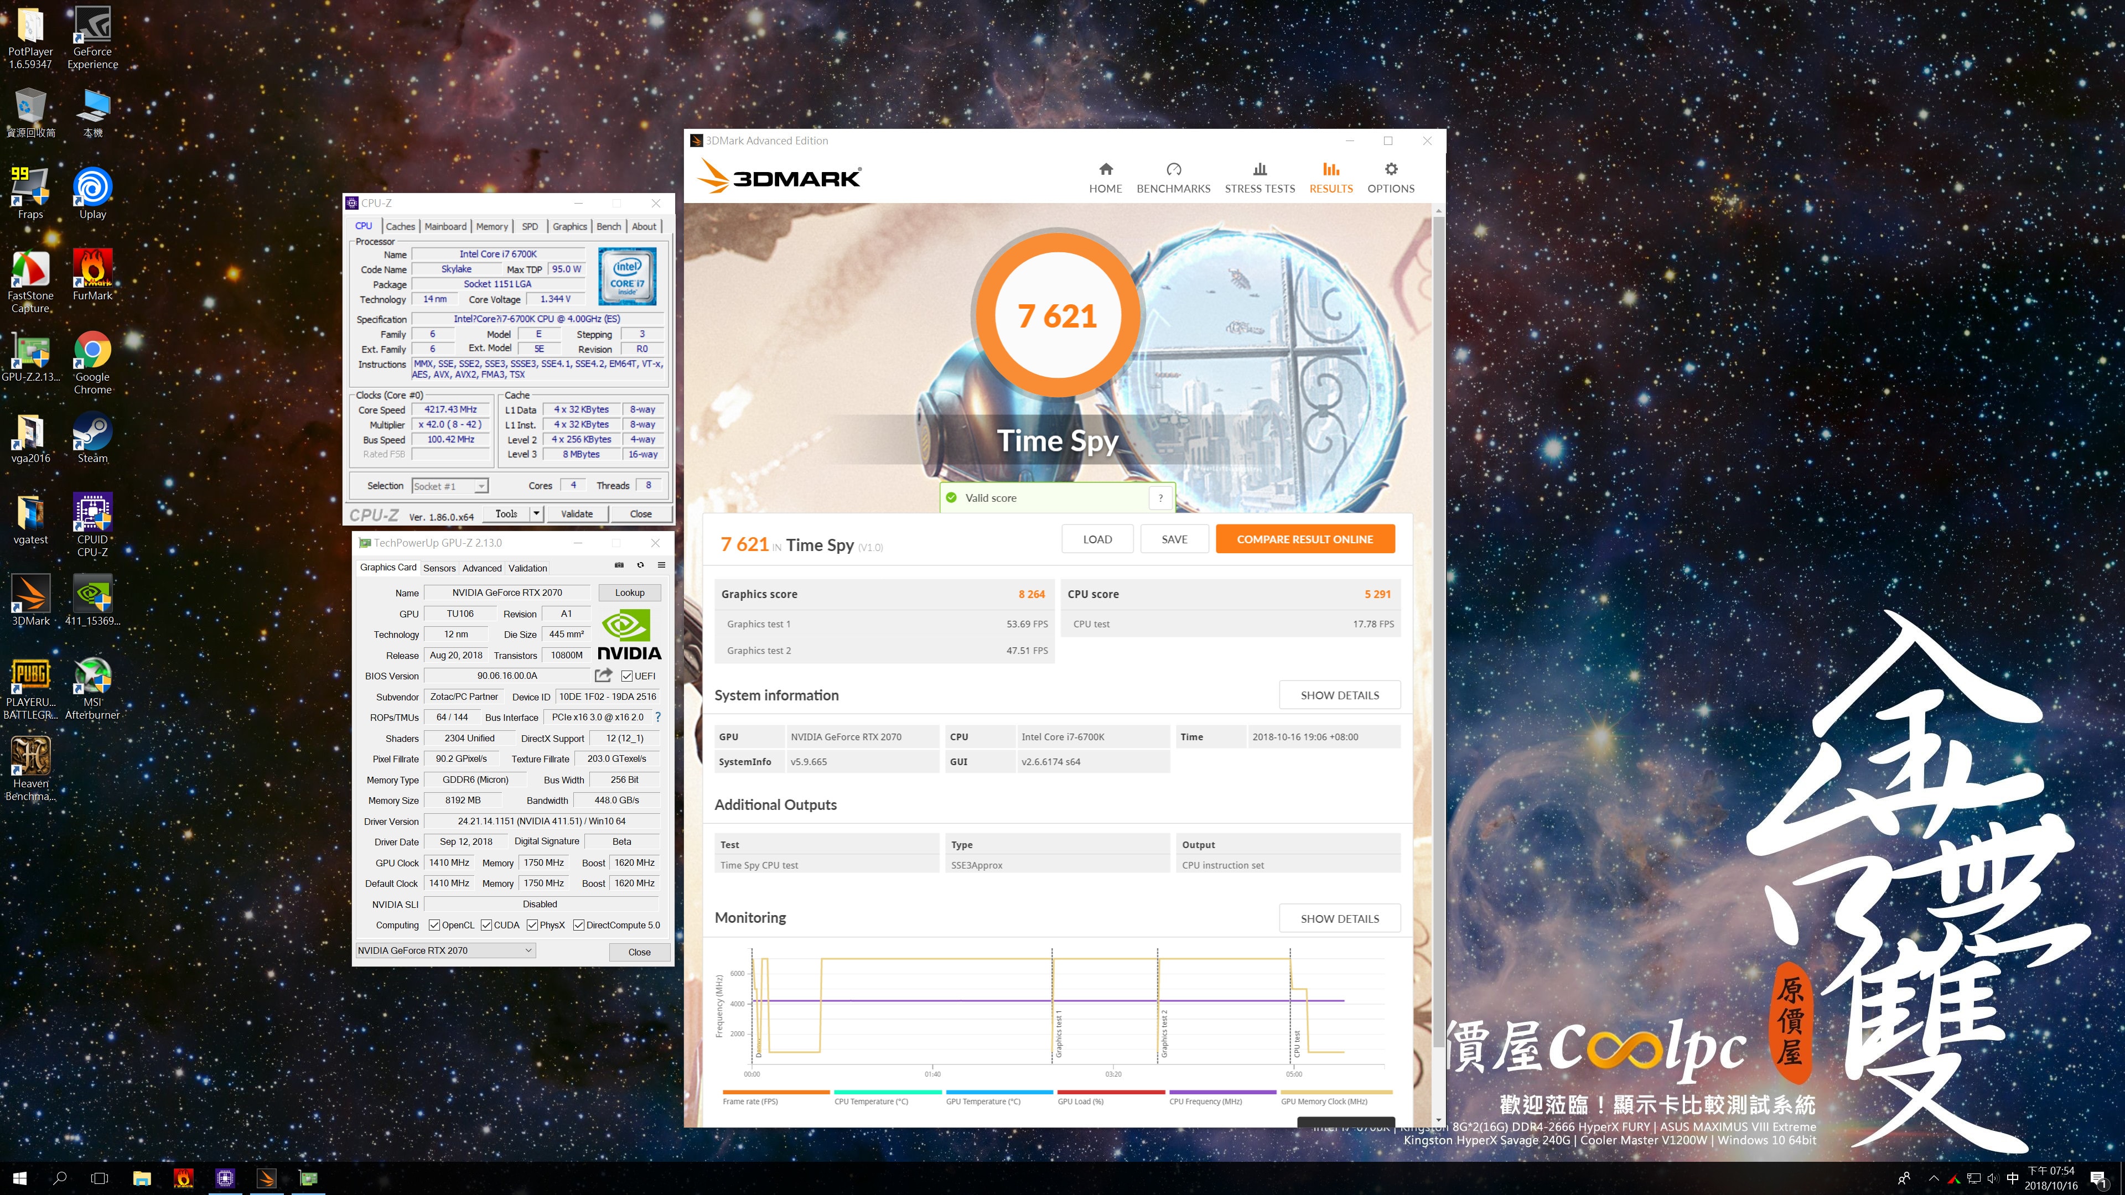Open FastStone Capture desktop shortcut
This screenshot has height=1195, width=2125.
pos(30,280)
